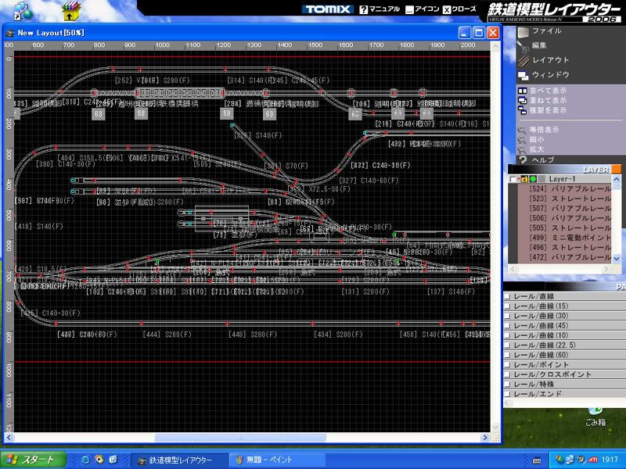Click the TOMIX logo
The width and height of the screenshot is (626, 469).
click(x=328, y=9)
